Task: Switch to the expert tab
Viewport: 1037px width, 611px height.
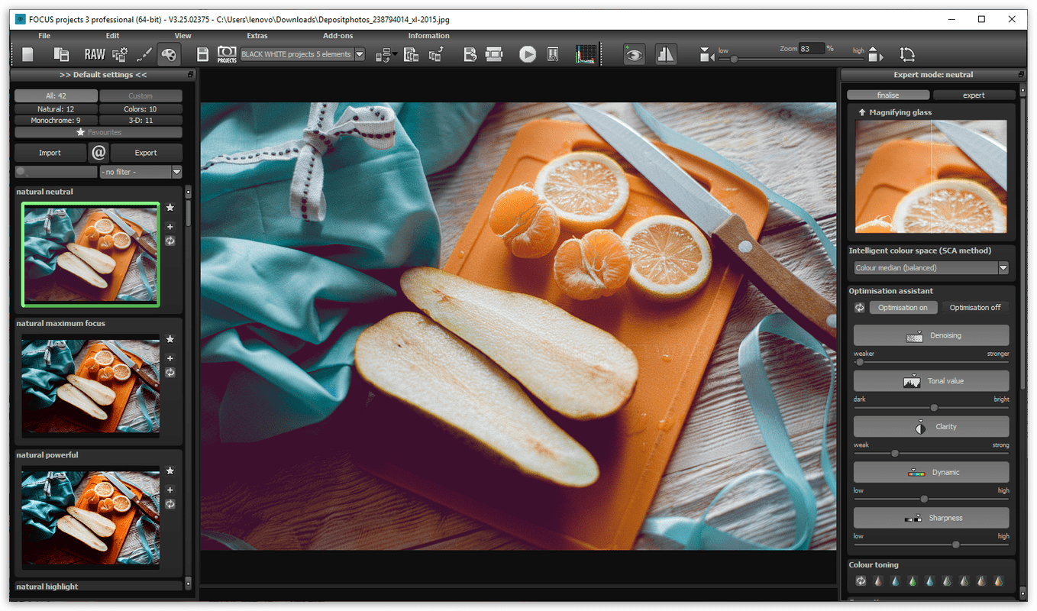Action: pyautogui.click(x=974, y=95)
